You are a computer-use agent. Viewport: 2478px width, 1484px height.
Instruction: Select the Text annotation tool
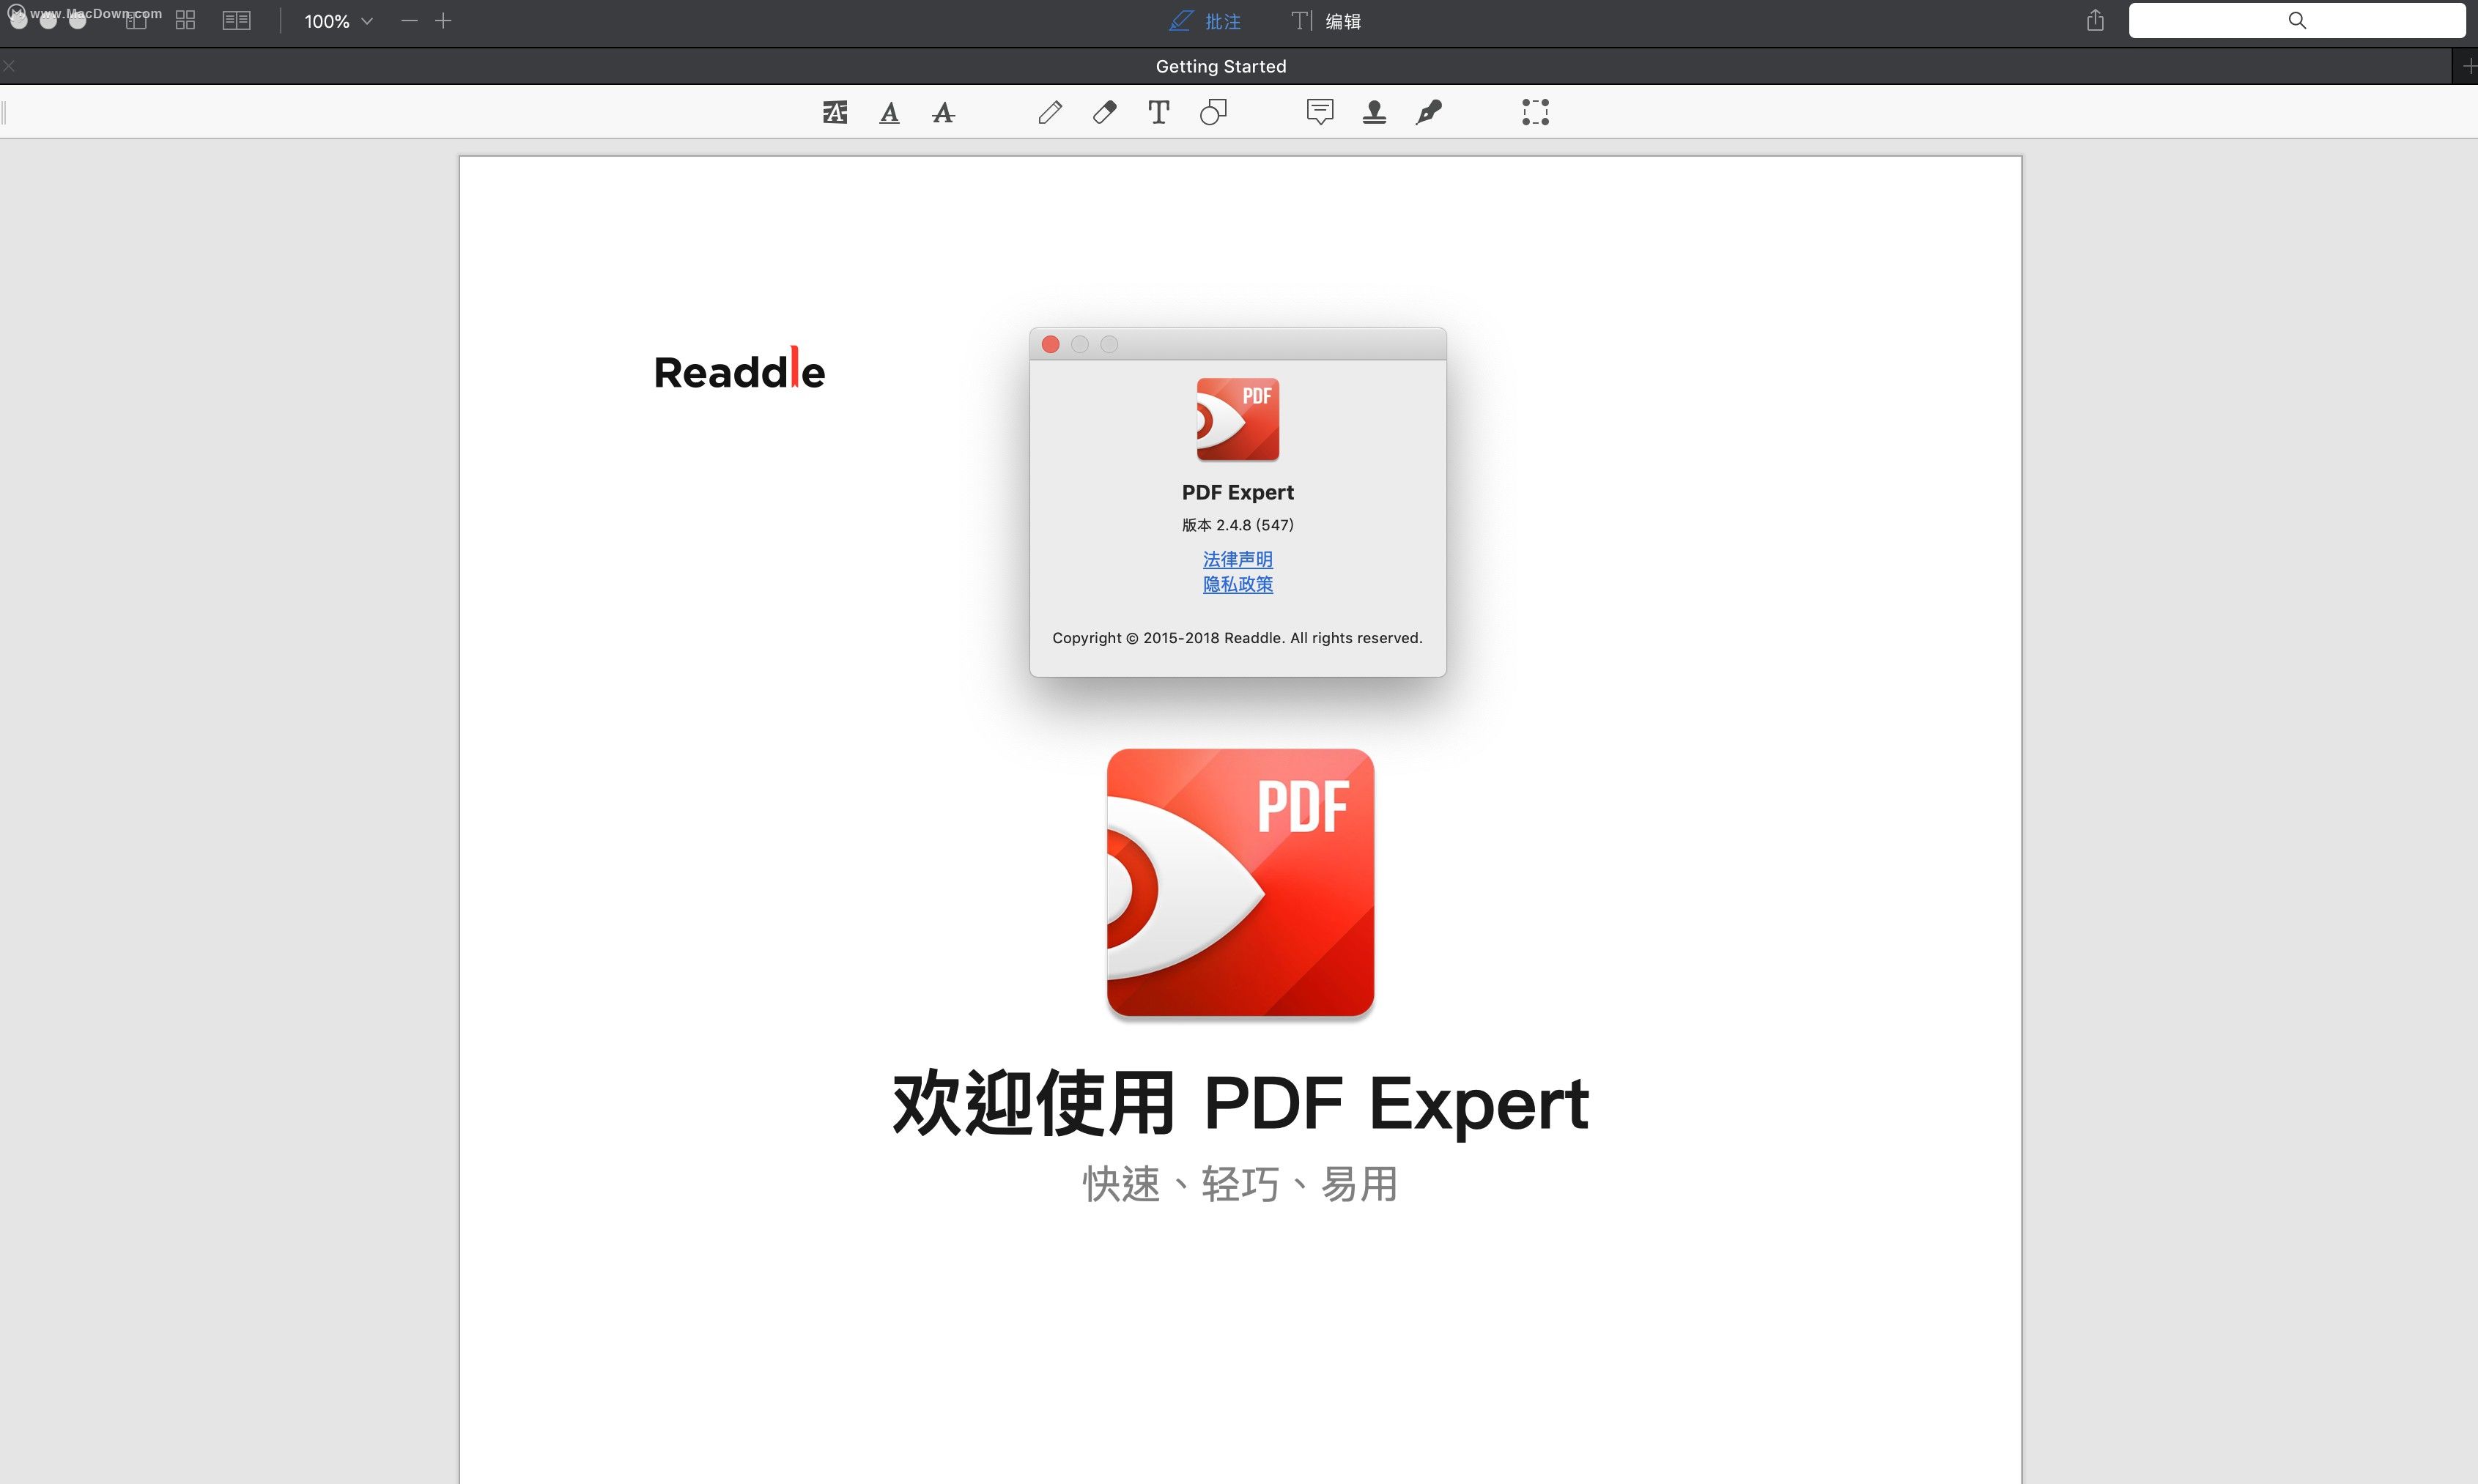[x=1158, y=112]
